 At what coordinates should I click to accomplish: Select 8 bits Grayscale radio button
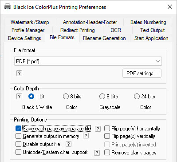(x=102, y=97)
